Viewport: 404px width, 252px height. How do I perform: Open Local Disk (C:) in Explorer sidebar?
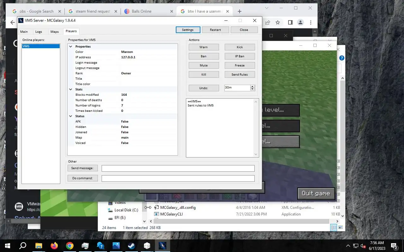(x=126, y=210)
